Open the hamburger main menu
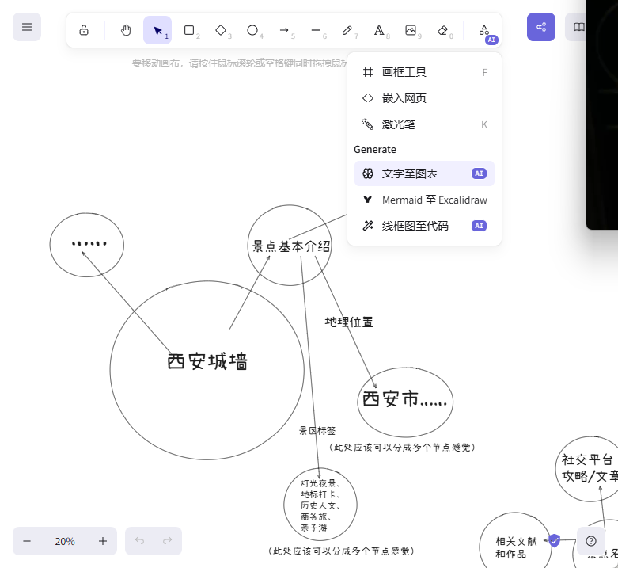618x568 pixels. (27, 27)
